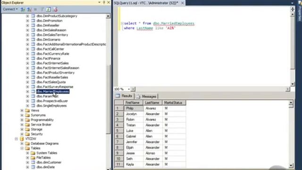Expand the dbo.MarriedEmployees table node
The width and height of the screenshot is (302, 170).
(x=27, y=92)
